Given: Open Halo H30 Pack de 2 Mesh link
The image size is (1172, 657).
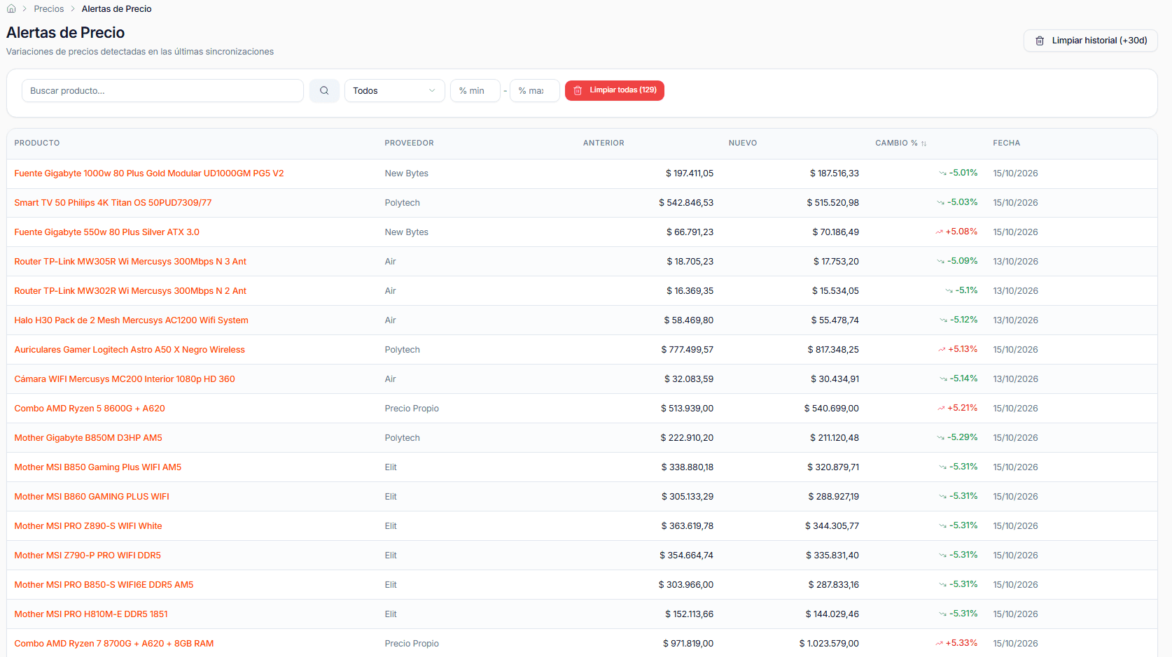Looking at the screenshot, I should click(x=132, y=320).
